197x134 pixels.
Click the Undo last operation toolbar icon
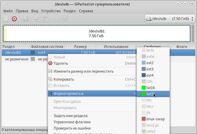click(x=57, y=19)
